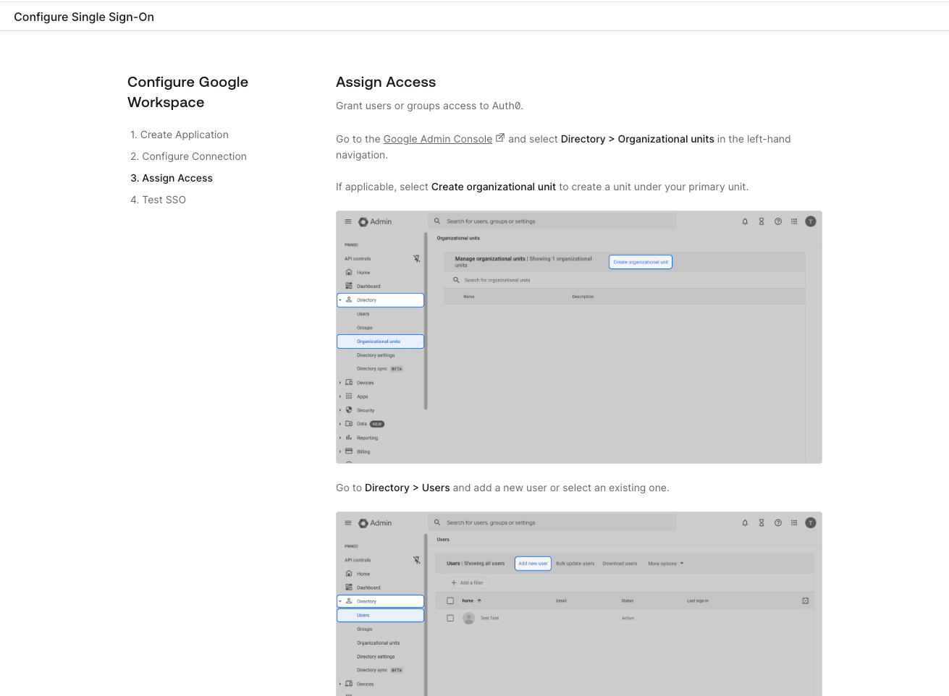Expand the Devices section in the Users screenshot
Screen dimensions: 949x696
[x=340, y=684]
